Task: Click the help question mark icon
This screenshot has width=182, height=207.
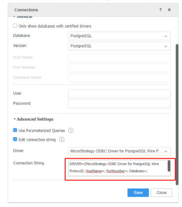Action: click(x=161, y=10)
